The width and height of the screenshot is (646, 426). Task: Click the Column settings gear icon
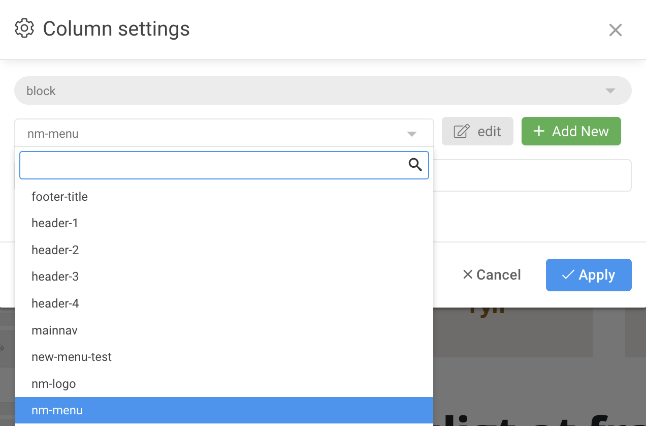[x=24, y=28]
